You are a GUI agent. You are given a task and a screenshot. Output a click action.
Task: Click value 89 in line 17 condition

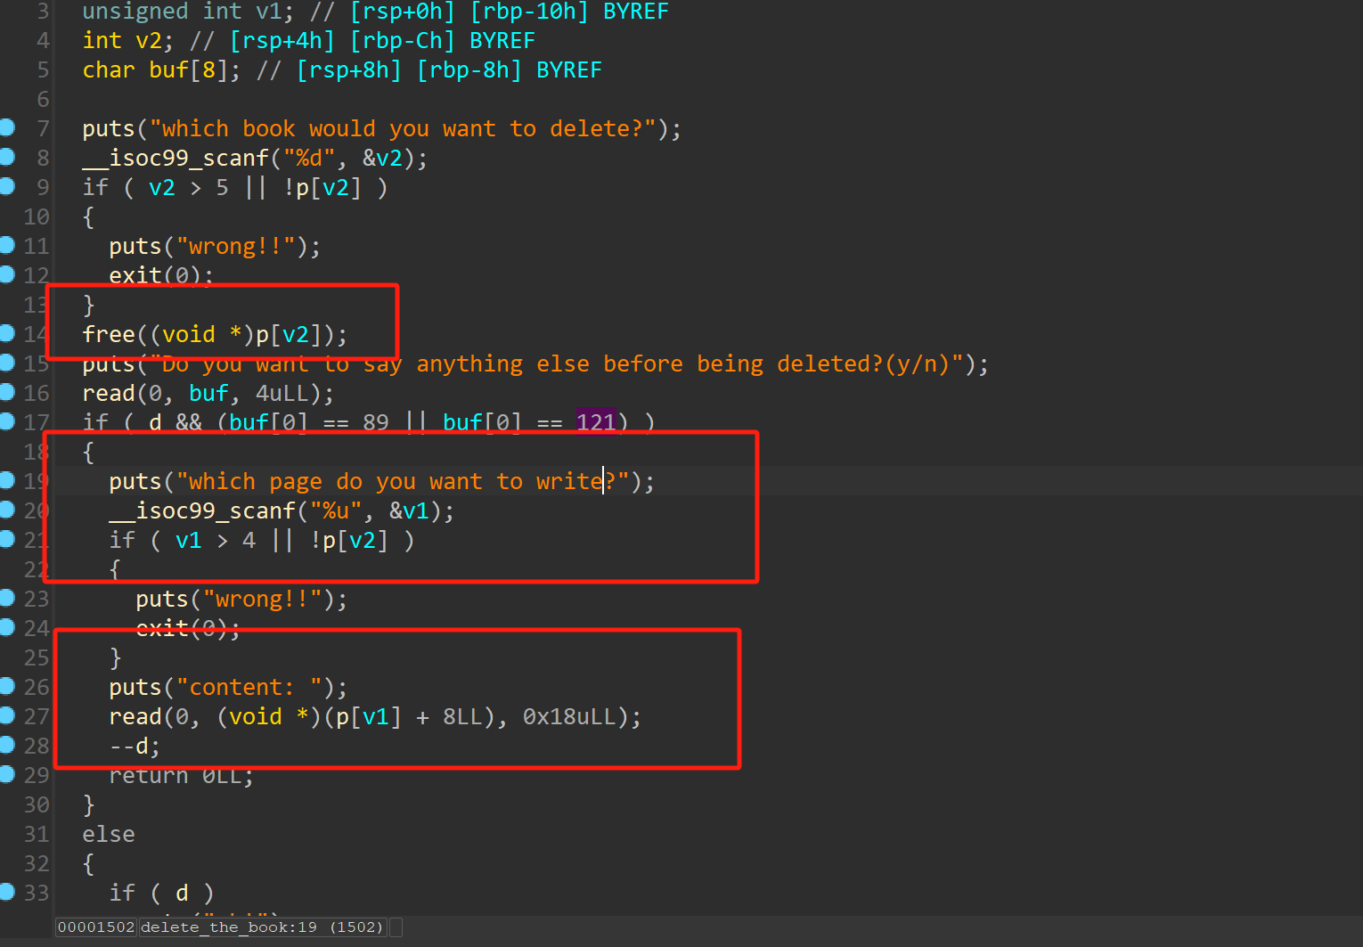pos(376,422)
